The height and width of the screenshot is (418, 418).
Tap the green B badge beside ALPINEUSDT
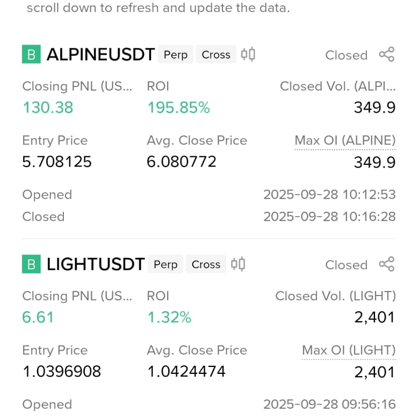click(x=31, y=55)
